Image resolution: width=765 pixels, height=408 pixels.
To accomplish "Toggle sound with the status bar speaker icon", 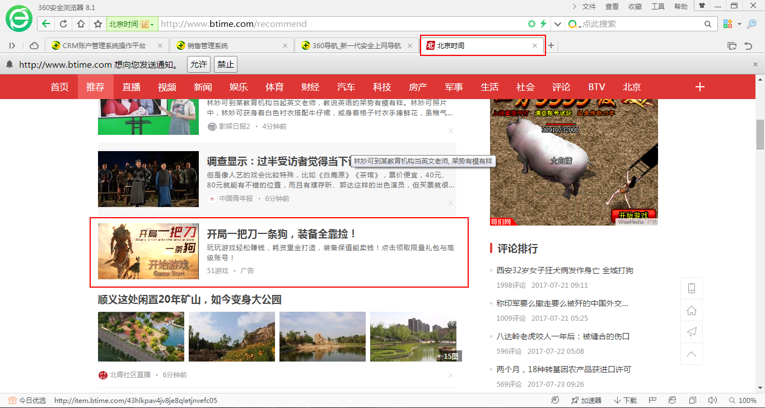I will click(x=712, y=400).
